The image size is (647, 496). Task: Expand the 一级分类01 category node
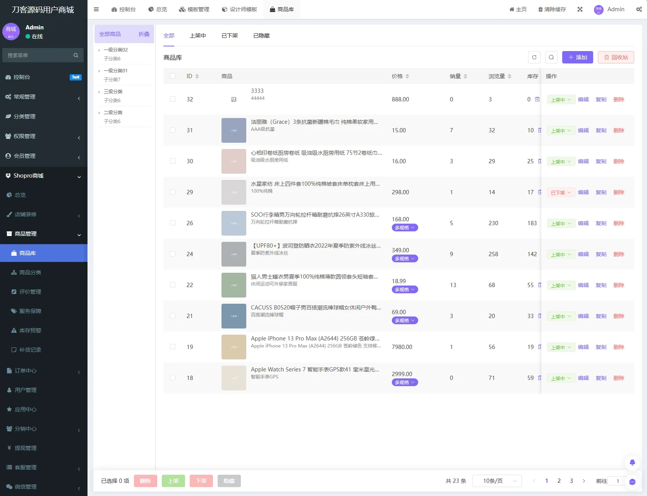pyautogui.click(x=100, y=70)
